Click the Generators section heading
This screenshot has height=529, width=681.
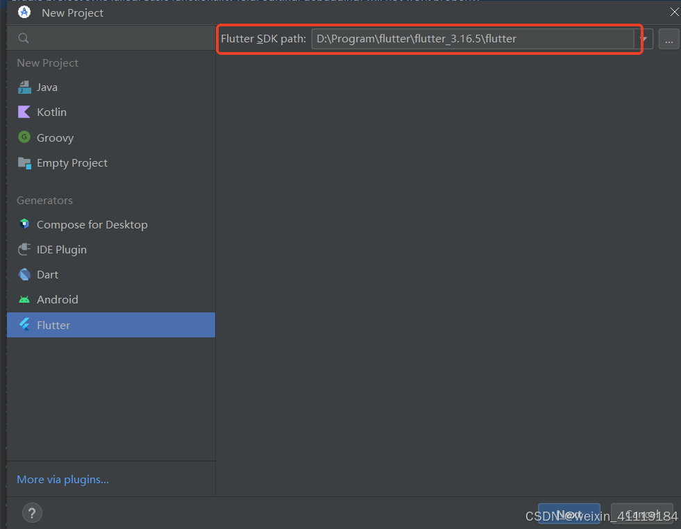coord(44,200)
